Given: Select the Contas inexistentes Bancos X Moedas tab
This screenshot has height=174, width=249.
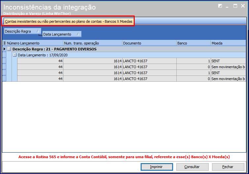Looking at the screenshot, I should [68, 21].
